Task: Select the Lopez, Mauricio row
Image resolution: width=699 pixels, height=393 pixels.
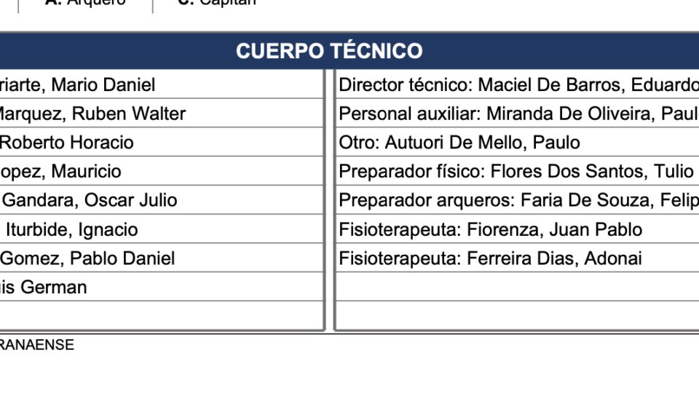Action: pos(162,171)
